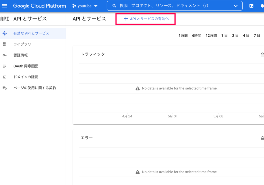The image size is (264, 185).
Task: Click the library icon beside ライブラリ
Action: coord(5,44)
